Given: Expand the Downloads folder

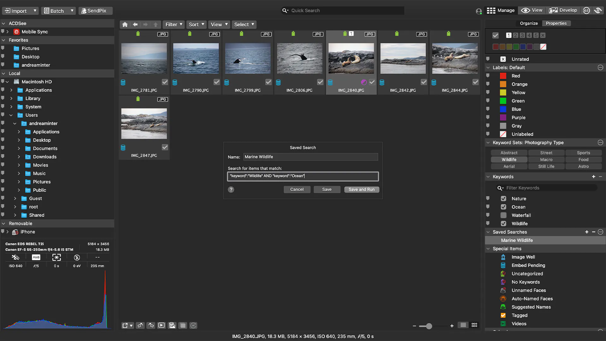Looking at the screenshot, I should pos(19,157).
